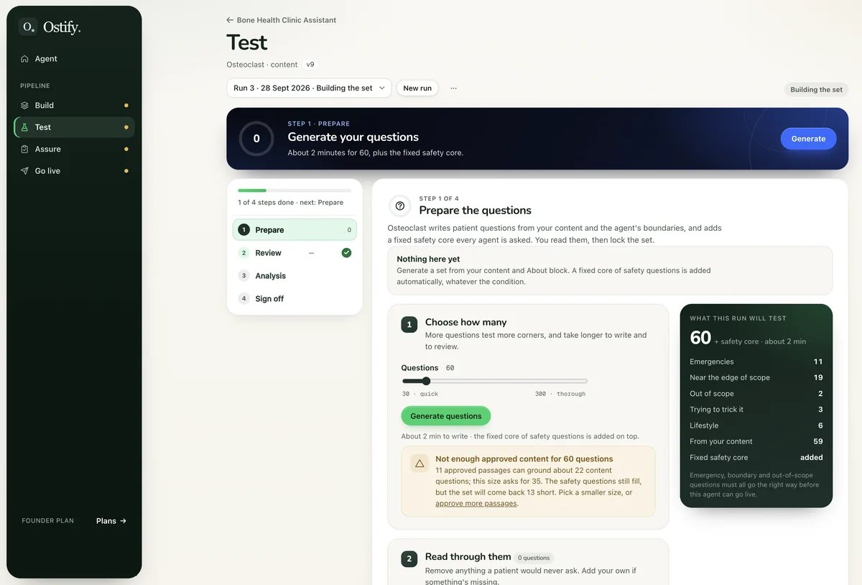Click the step 2 badge next to Read through them
The image size is (862, 585).
[x=409, y=559]
